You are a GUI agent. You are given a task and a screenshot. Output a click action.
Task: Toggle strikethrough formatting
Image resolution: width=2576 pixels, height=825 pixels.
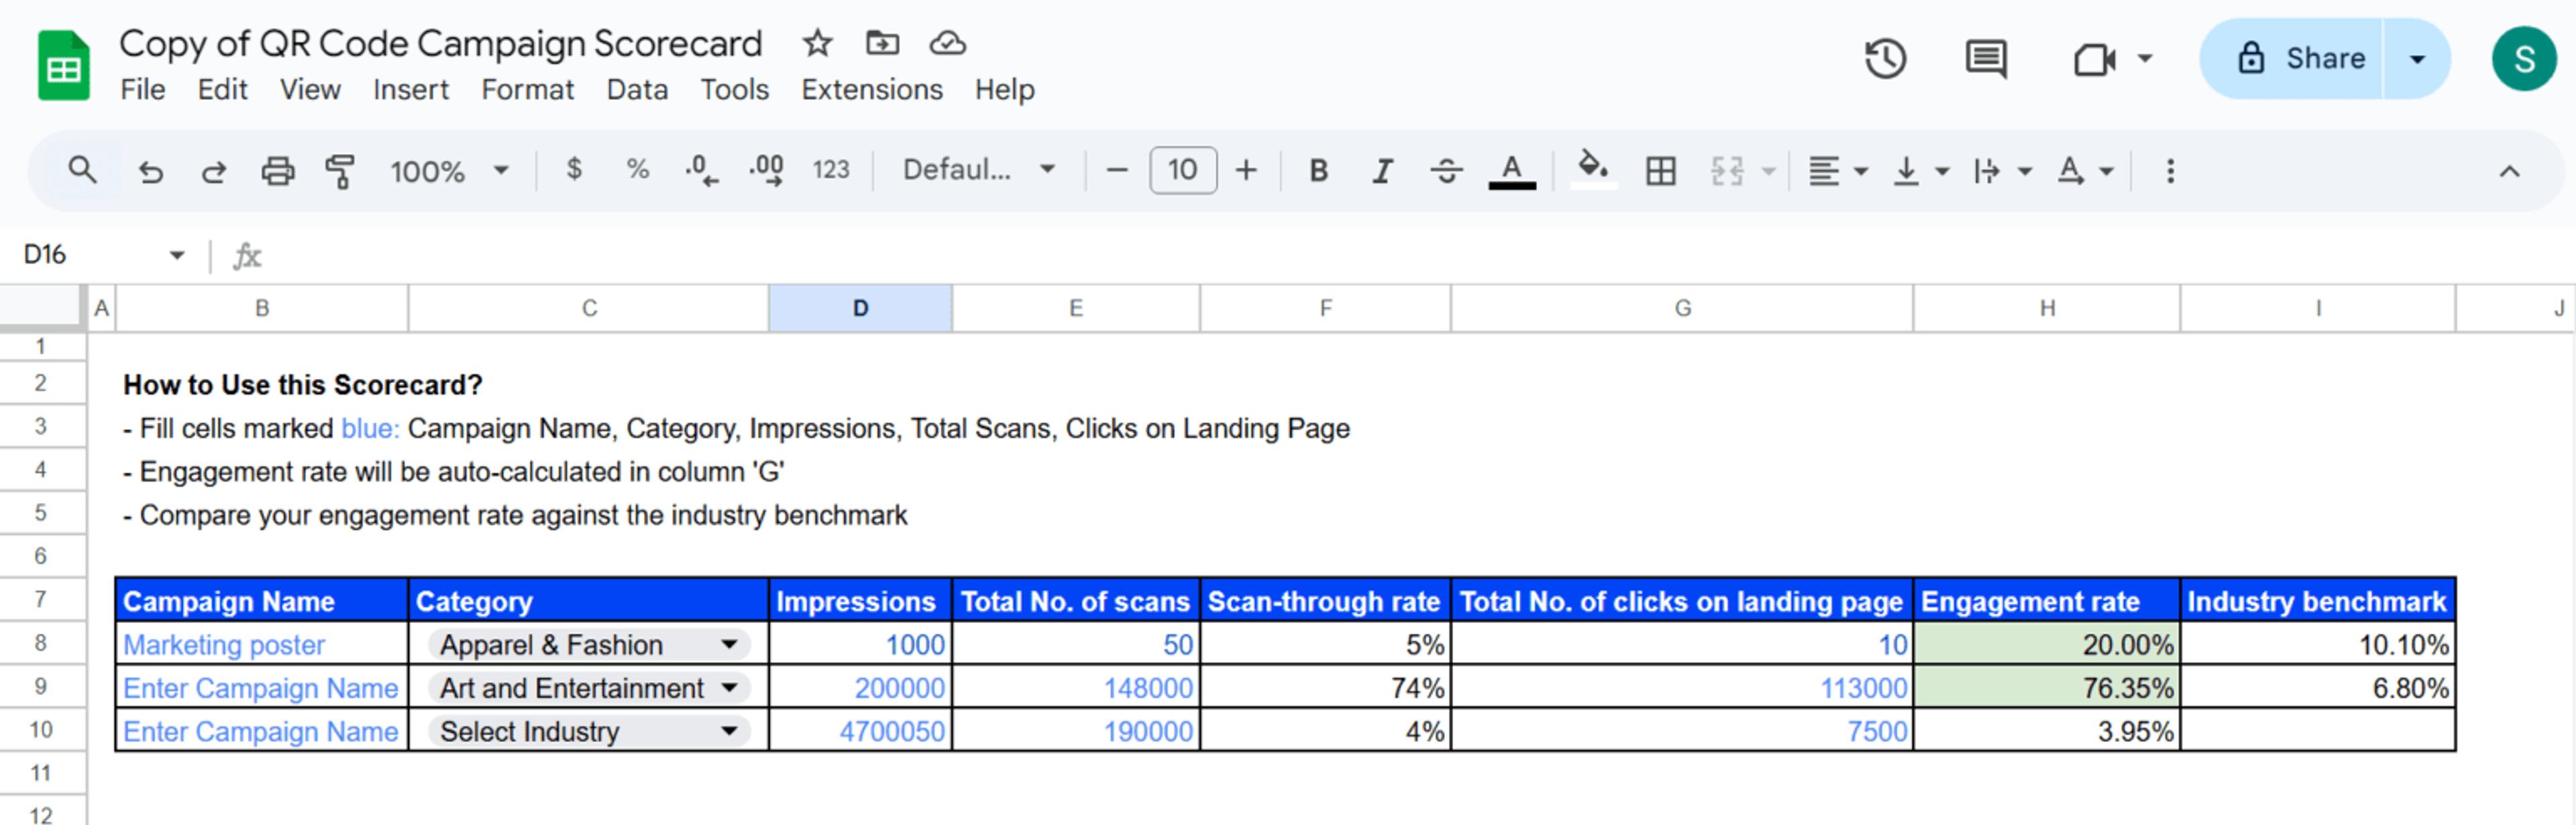[x=1446, y=171]
